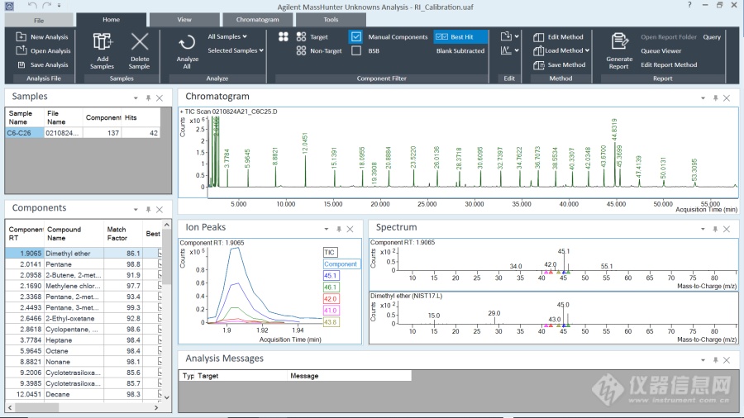Click the Save Analysis disk icon
The height and width of the screenshot is (418, 744).
21,64
